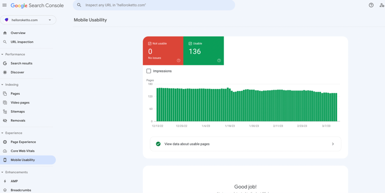This screenshot has width=385, height=193.
Task: Click the Overview home icon
Action: point(5,33)
